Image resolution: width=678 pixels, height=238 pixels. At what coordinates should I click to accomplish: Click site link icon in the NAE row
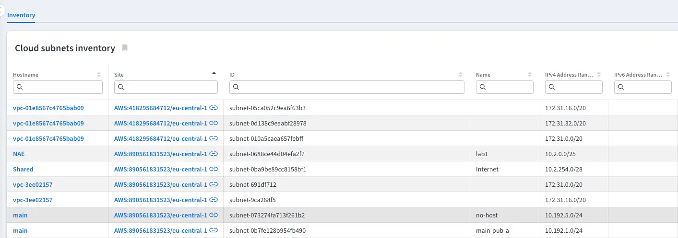point(214,154)
